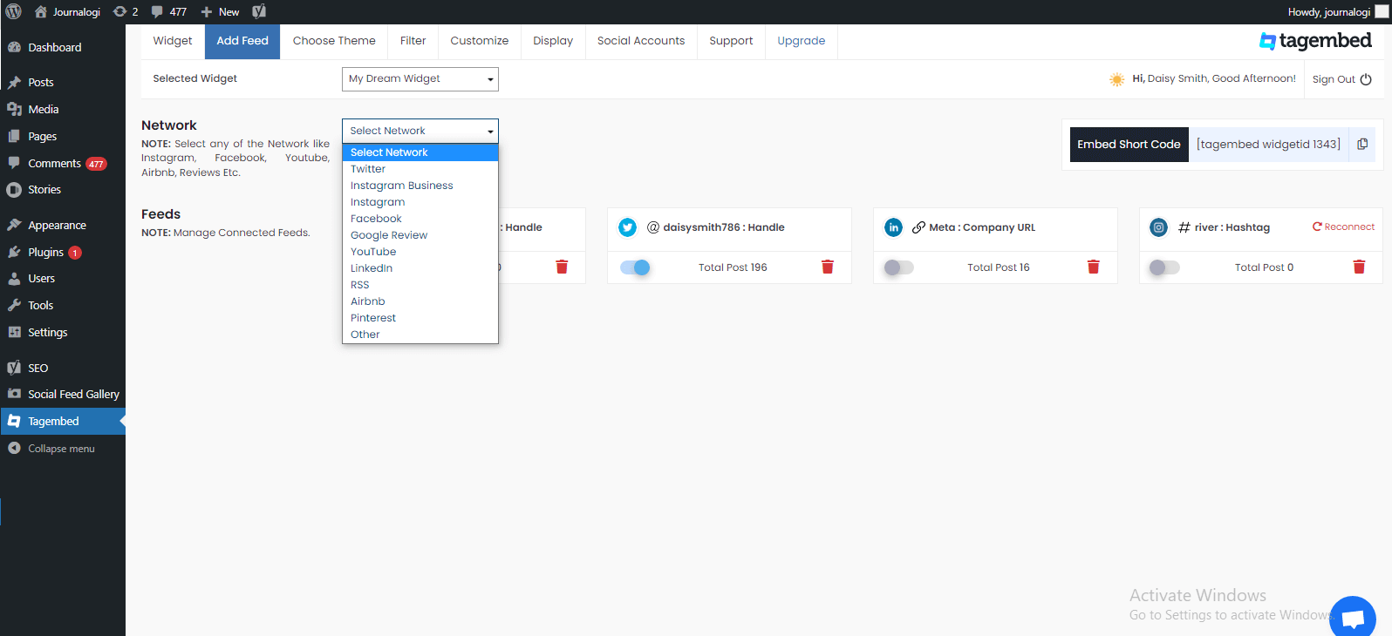
Task: Open the Social Accounts tab
Action: (x=641, y=41)
